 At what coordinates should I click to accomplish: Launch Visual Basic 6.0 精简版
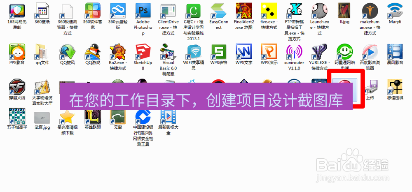coord(169,51)
